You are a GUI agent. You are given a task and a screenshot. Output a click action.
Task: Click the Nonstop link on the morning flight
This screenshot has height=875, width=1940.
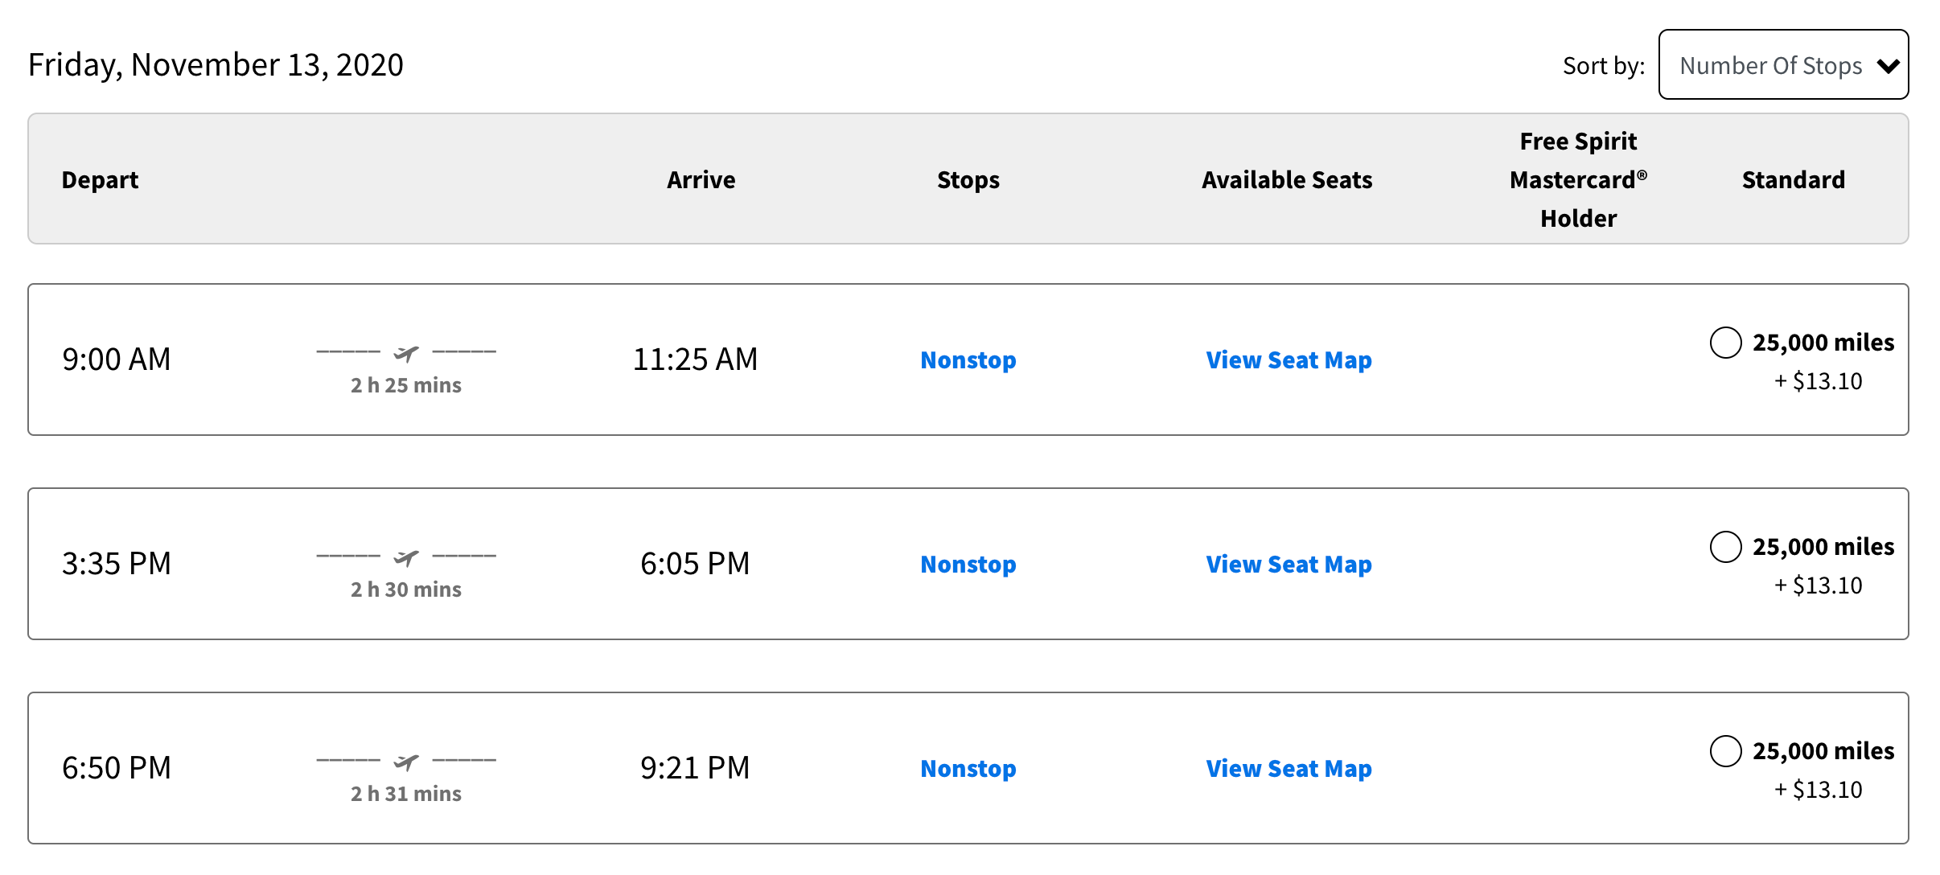tap(968, 359)
